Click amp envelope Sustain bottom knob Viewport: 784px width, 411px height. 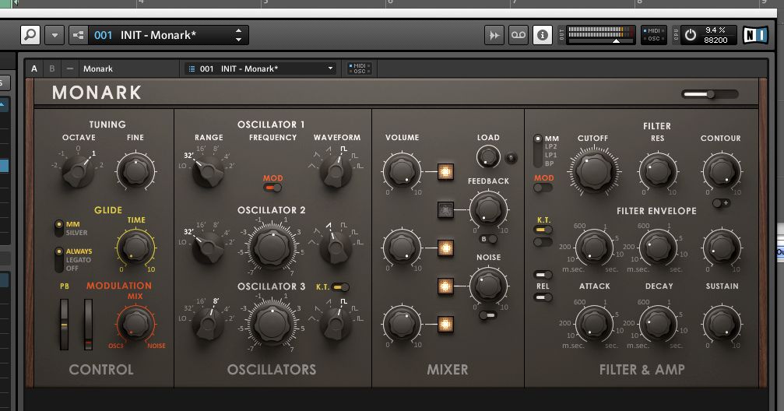coord(722,324)
